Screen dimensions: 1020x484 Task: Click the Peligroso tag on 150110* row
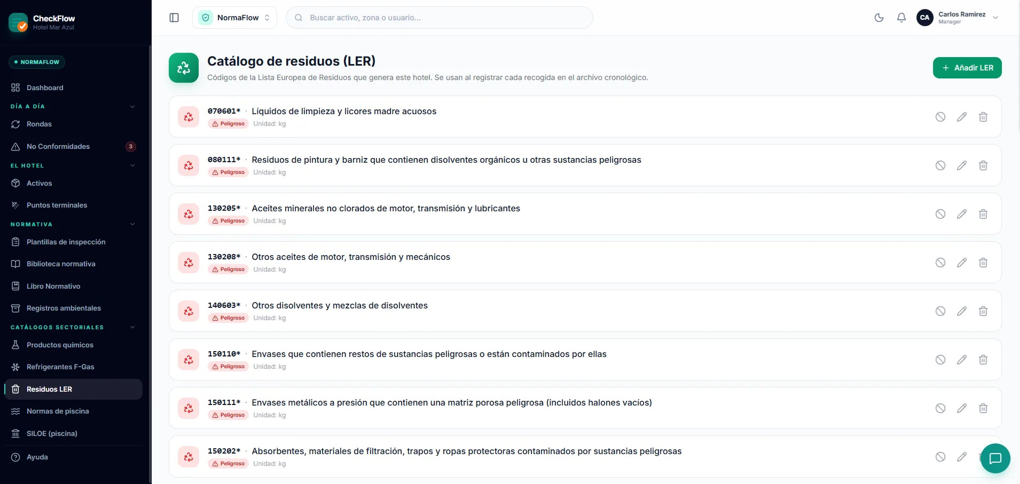228,367
